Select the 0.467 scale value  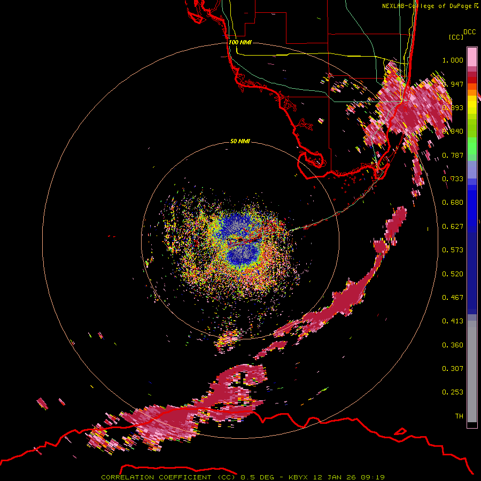(x=453, y=298)
